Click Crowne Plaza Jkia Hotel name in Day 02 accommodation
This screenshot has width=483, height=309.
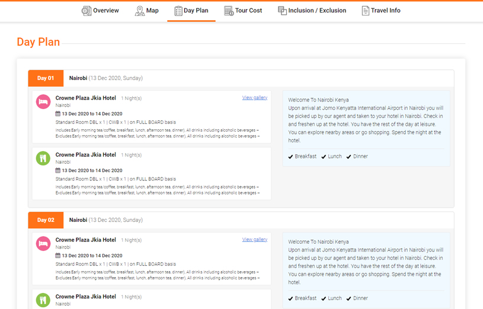(x=85, y=240)
